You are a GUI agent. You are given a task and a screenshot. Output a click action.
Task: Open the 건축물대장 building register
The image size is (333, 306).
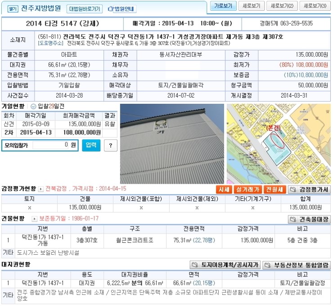click(x=309, y=219)
